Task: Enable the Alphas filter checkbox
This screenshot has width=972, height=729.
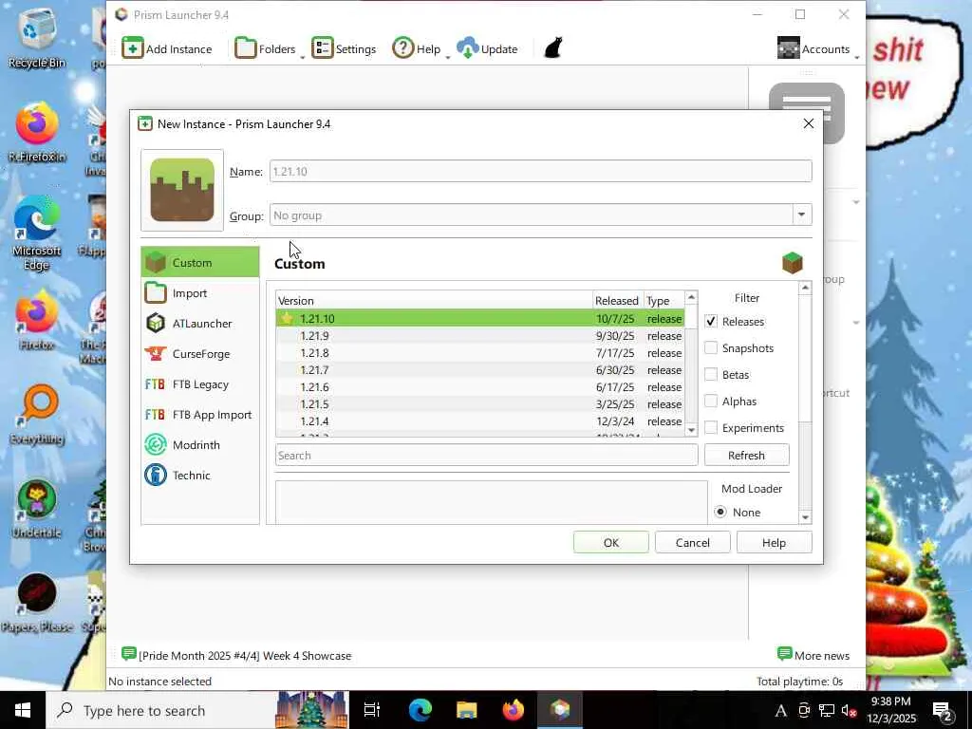Action: coord(711,402)
